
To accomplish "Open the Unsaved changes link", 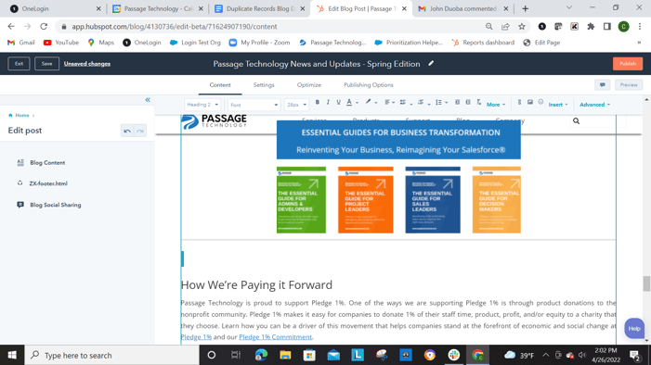I will 87,64.
